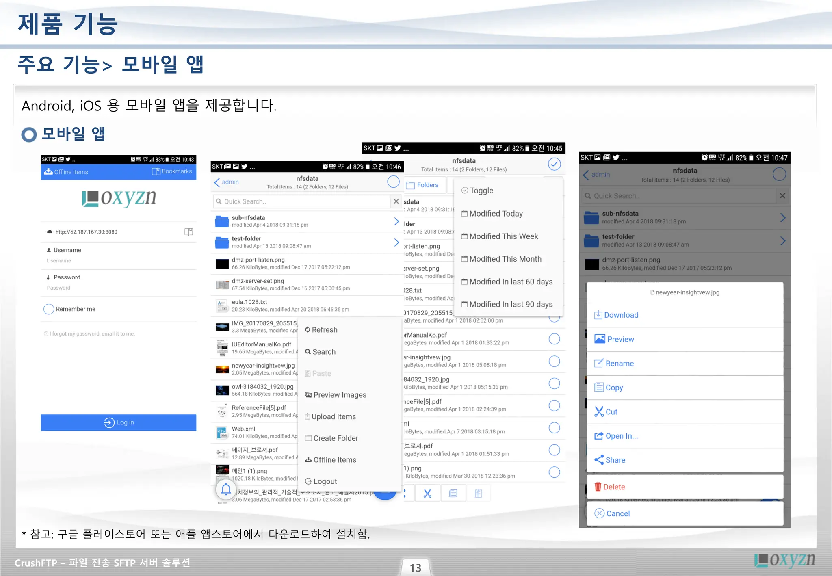Open Bookmarks in login header
The width and height of the screenshot is (832, 576).
[x=172, y=171]
